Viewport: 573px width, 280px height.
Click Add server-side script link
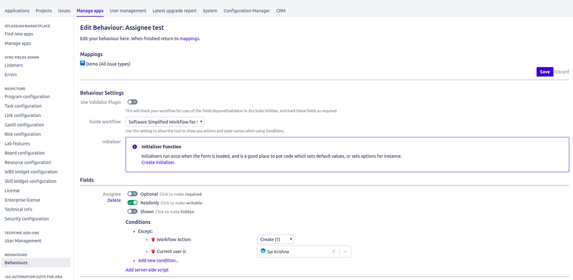[147, 270]
